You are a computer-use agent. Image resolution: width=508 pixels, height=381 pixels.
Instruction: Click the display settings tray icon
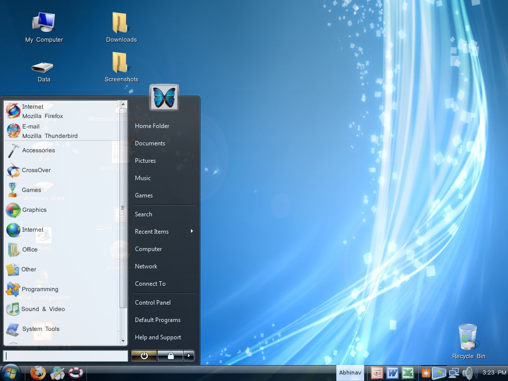[x=439, y=373]
